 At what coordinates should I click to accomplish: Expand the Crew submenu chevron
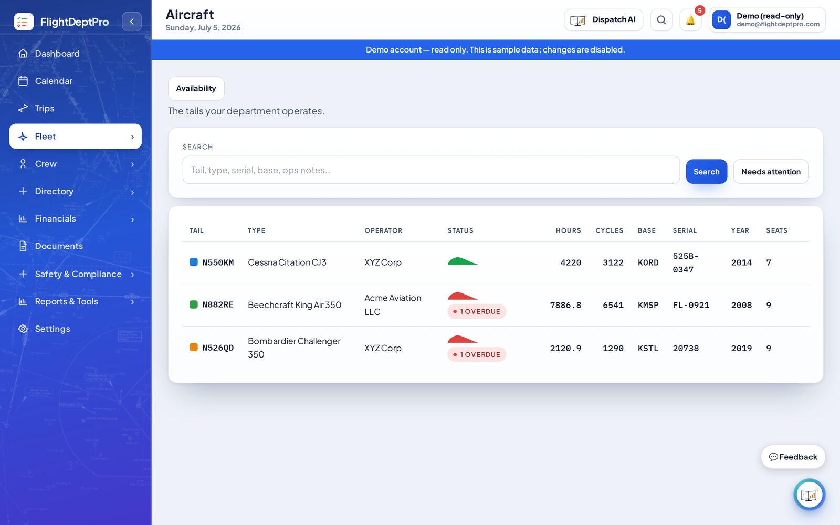coord(132,164)
